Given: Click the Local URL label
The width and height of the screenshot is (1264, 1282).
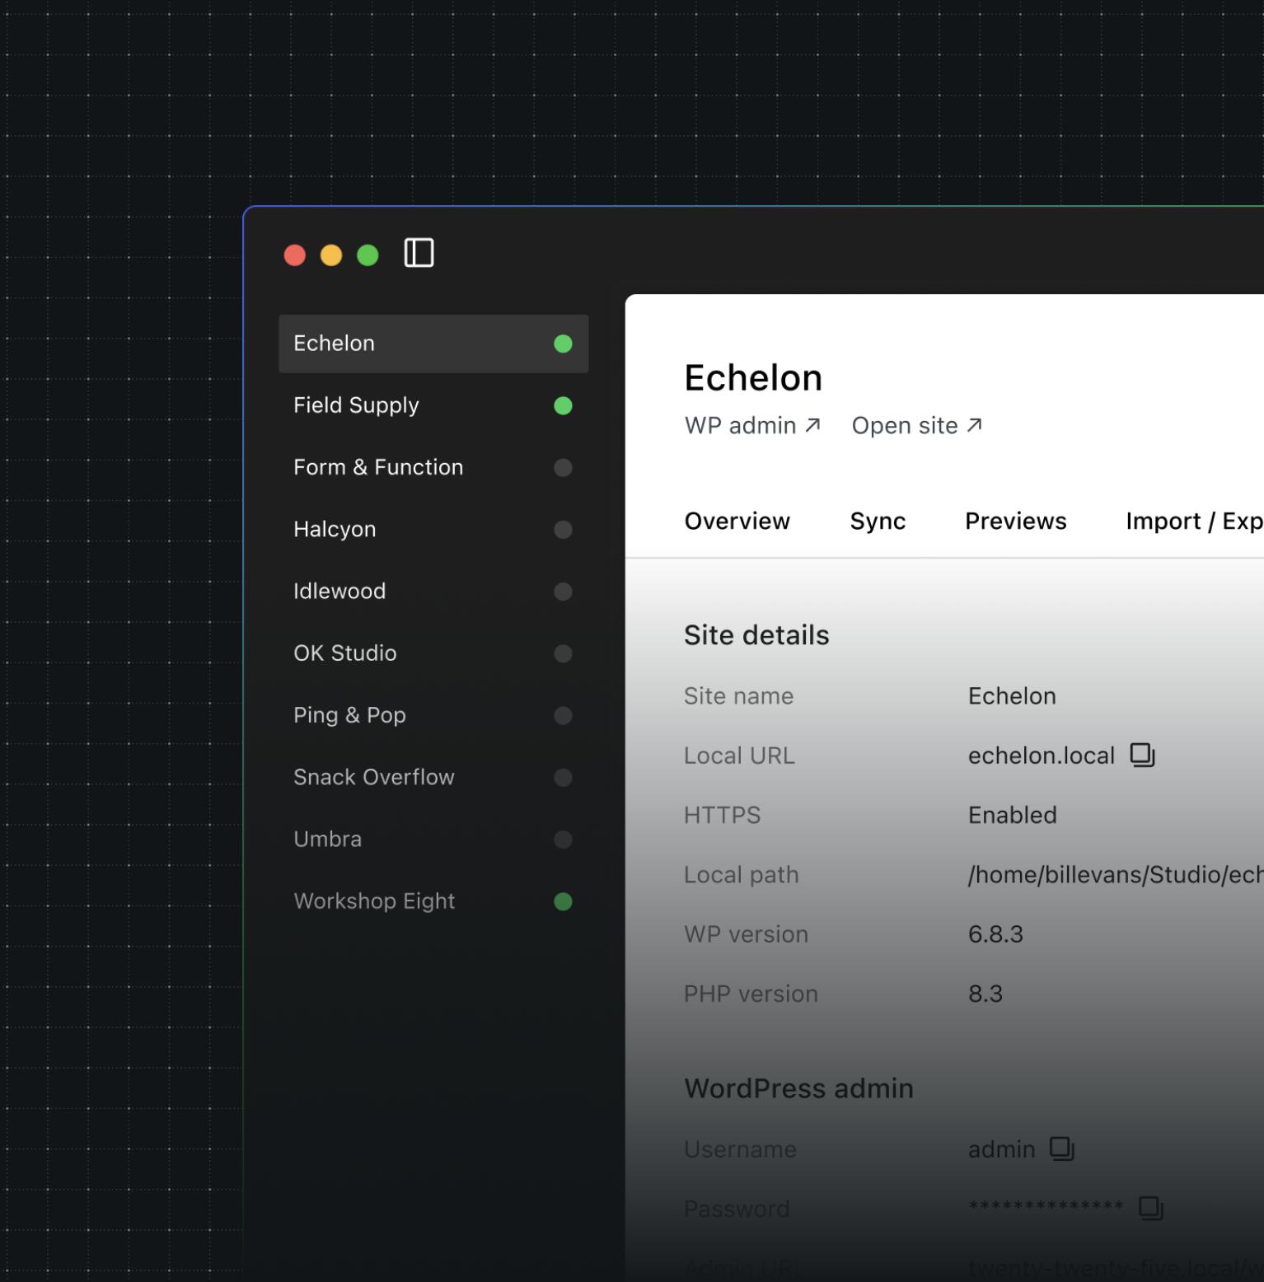Looking at the screenshot, I should 739,755.
